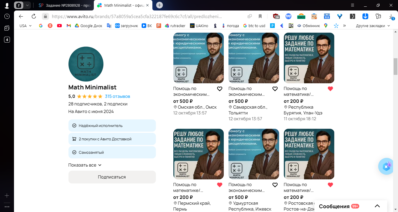The image size is (398, 212).
Task: Expand the Сообщения chat panel
Action: 377,206
